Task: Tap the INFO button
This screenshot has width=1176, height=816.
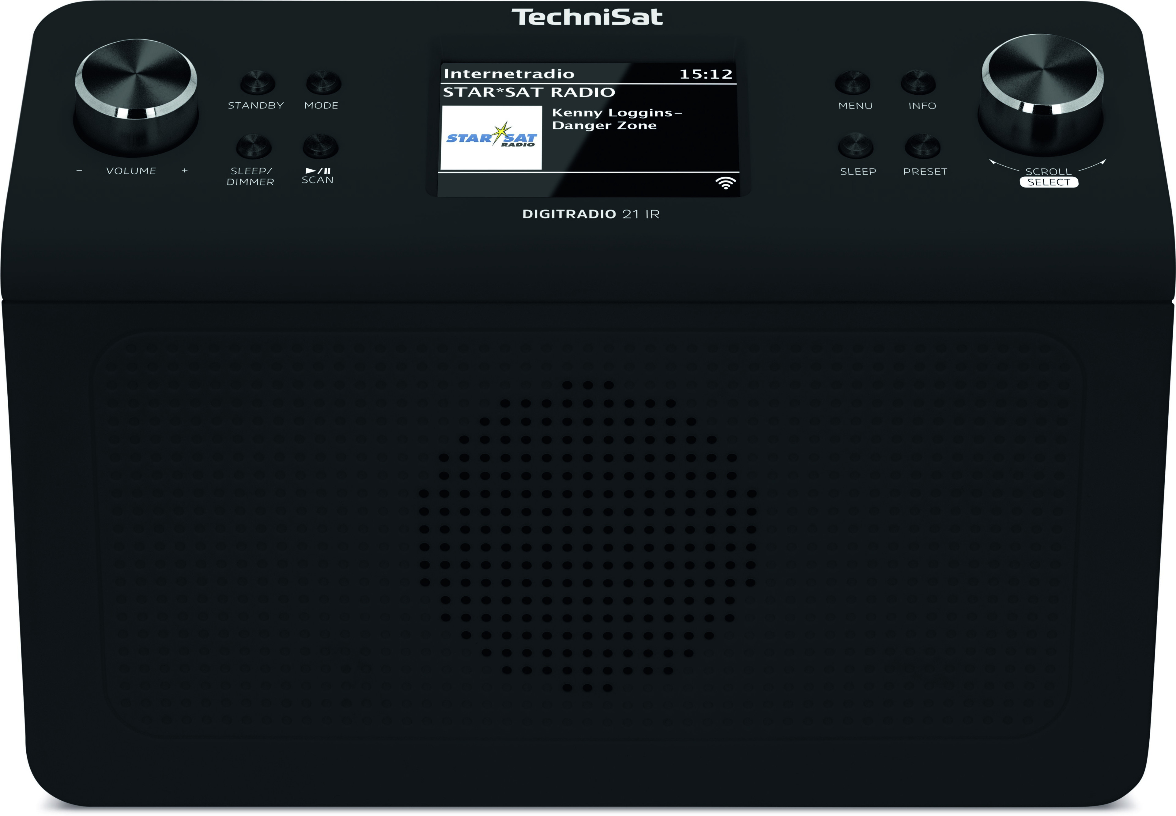Action: tap(918, 82)
